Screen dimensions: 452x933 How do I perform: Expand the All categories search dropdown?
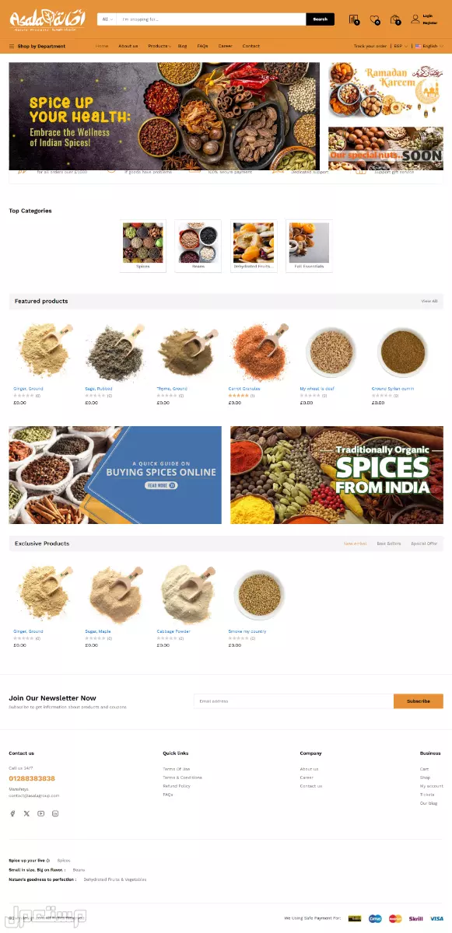pos(107,19)
